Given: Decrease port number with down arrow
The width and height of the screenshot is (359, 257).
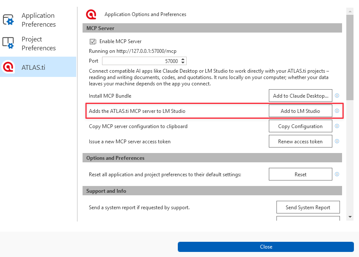Looking at the screenshot, I should click(183, 63).
